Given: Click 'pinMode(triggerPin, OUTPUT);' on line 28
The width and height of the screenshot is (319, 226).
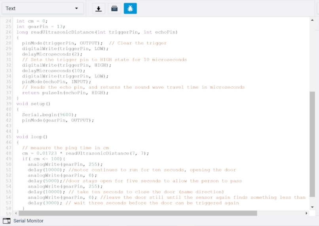Looking at the screenshot, I should pos(62,43).
